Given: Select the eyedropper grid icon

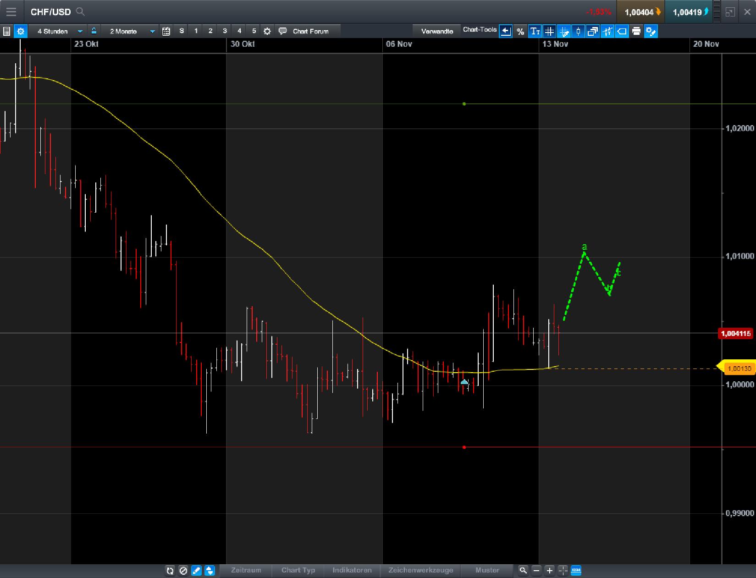Looking at the screenshot, I should 563,31.
